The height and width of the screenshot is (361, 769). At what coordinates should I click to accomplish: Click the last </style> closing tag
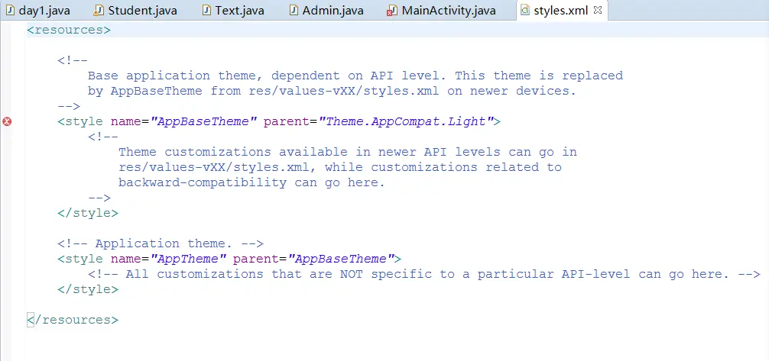point(88,289)
